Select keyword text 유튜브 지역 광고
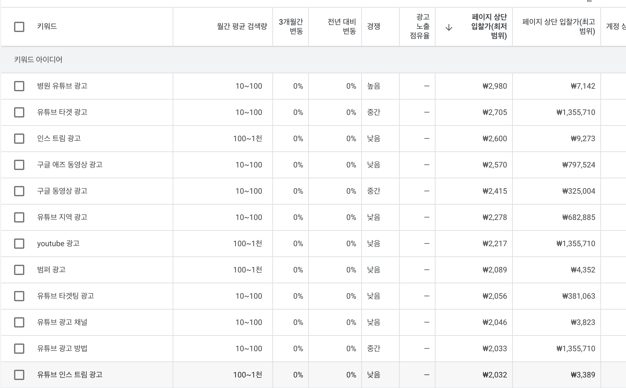 62,217
